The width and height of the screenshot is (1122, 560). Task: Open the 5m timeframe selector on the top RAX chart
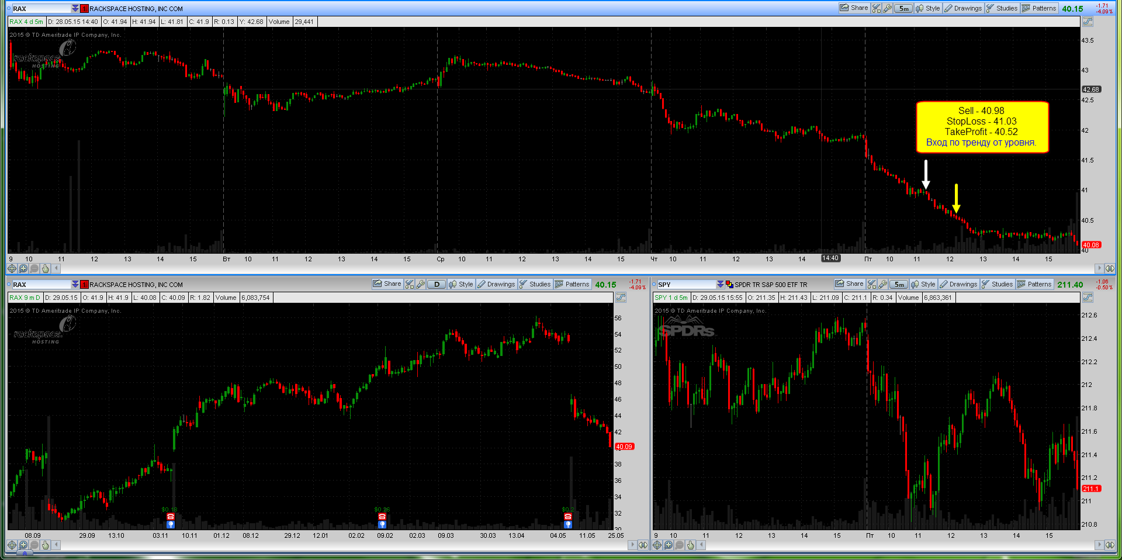click(903, 8)
